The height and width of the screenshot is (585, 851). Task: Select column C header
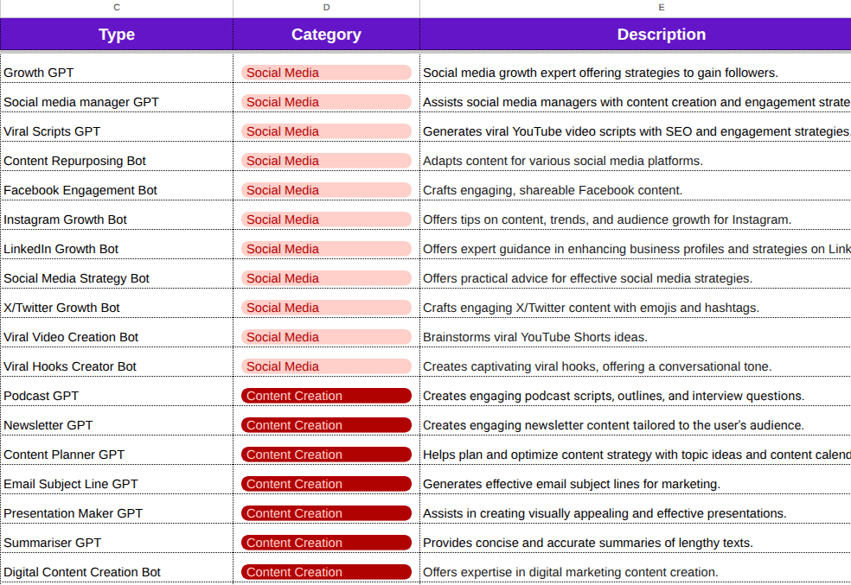[117, 8]
